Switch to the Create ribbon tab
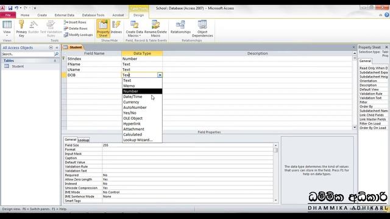Screen dimensions: 390x219 [42, 15]
